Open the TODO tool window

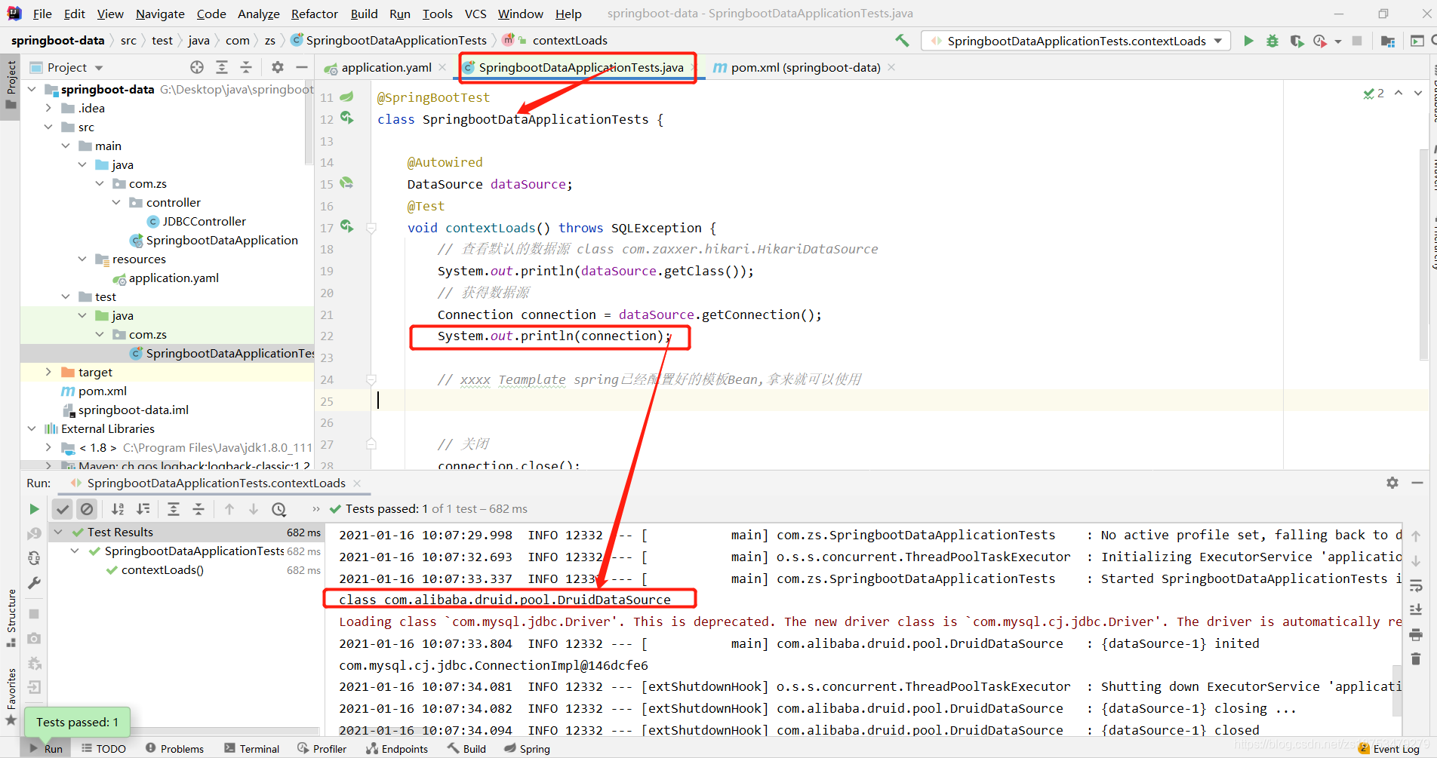(104, 748)
